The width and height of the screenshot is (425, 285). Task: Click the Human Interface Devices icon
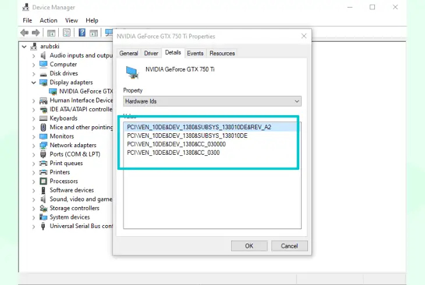click(43, 101)
